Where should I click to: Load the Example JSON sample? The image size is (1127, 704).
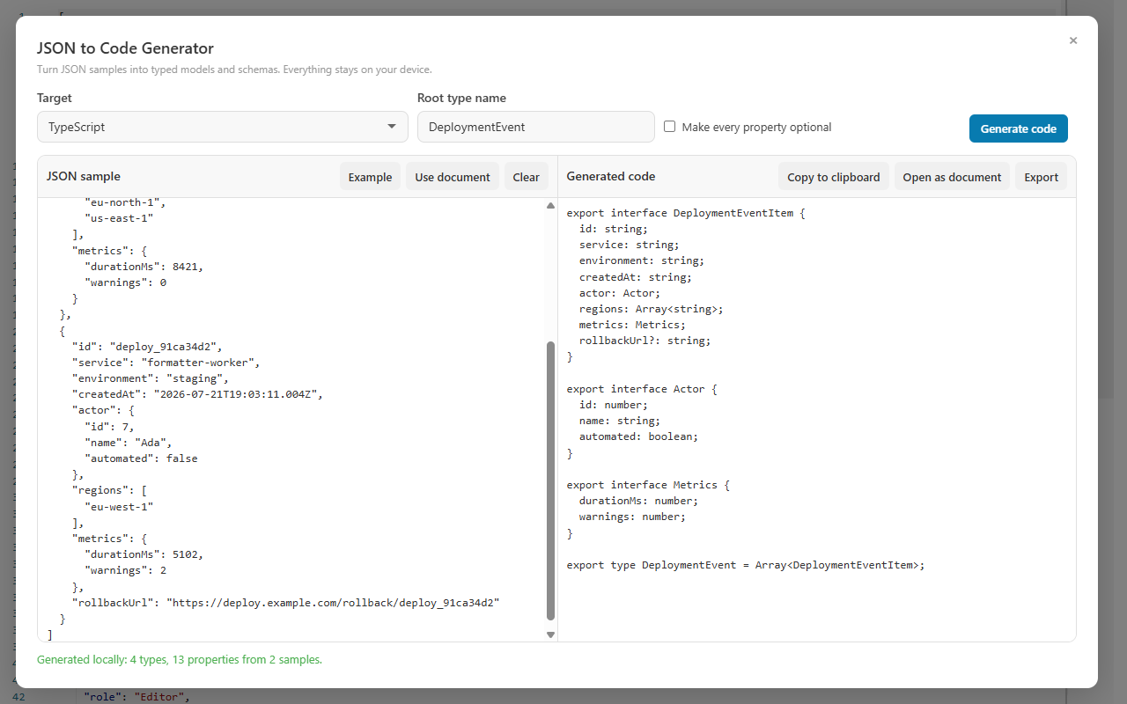[370, 177]
